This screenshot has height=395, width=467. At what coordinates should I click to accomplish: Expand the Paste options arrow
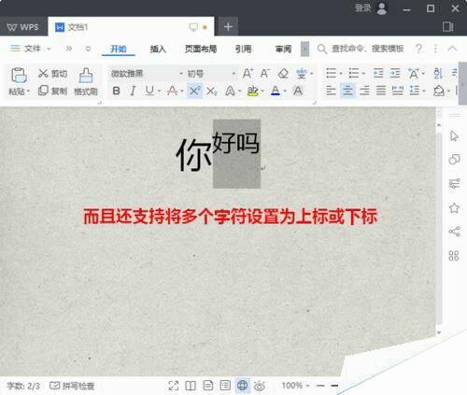coord(28,92)
